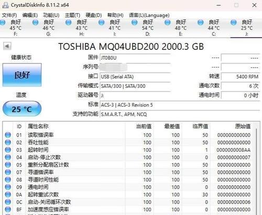This screenshot has width=262, height=215.
Task: Click status icon for attribute 0A 起转重试次数
Action: click(x=8, y=195)
